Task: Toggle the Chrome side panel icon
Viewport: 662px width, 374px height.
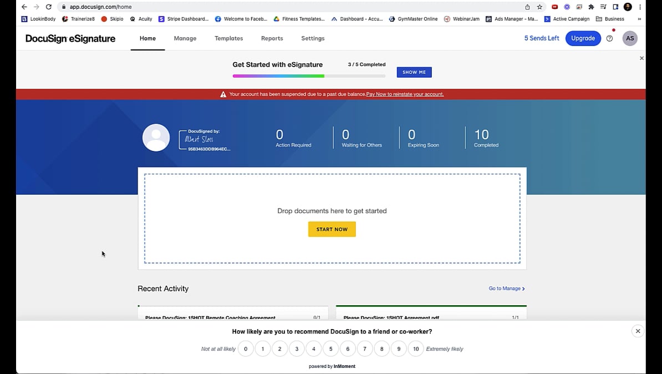Action: pyautogui.click(x=615, y=7)
